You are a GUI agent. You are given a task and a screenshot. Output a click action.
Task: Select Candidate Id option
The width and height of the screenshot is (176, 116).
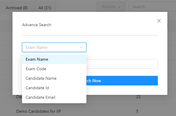coord(54,88)
